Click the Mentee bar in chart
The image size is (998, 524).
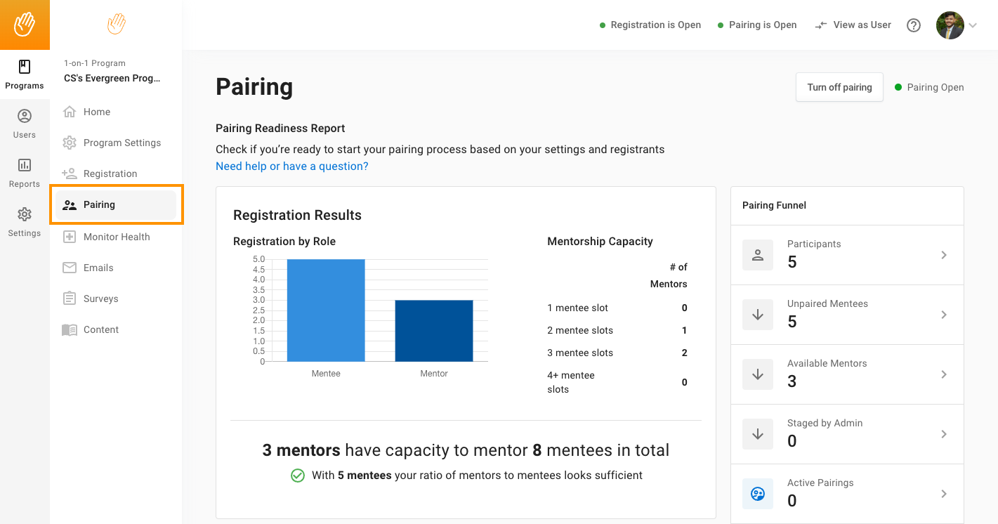tap(326, 310)
